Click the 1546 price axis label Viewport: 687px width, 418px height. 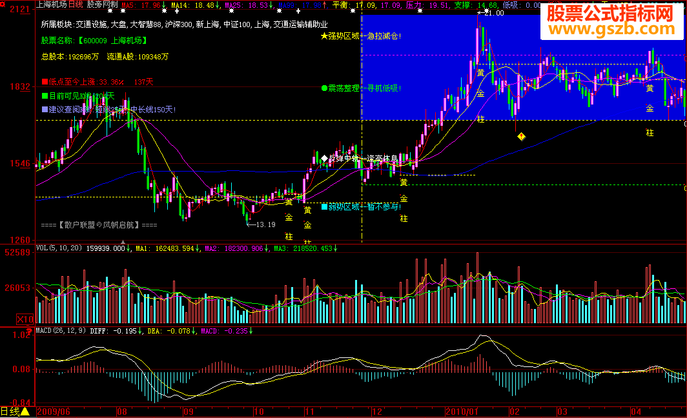[20, 164]
